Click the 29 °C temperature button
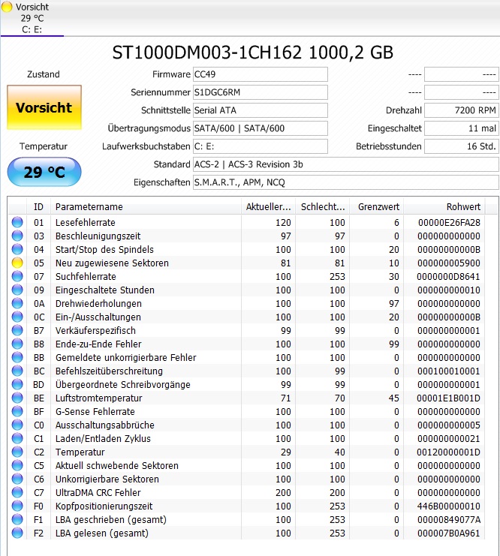The height and width of the screenshot is (556, 500). pyautogui.click(x=44, y=172)
